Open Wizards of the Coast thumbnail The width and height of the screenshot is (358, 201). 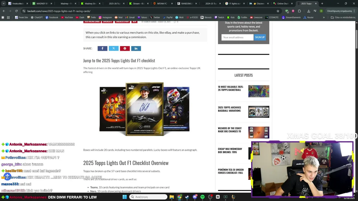coord(259,132)
